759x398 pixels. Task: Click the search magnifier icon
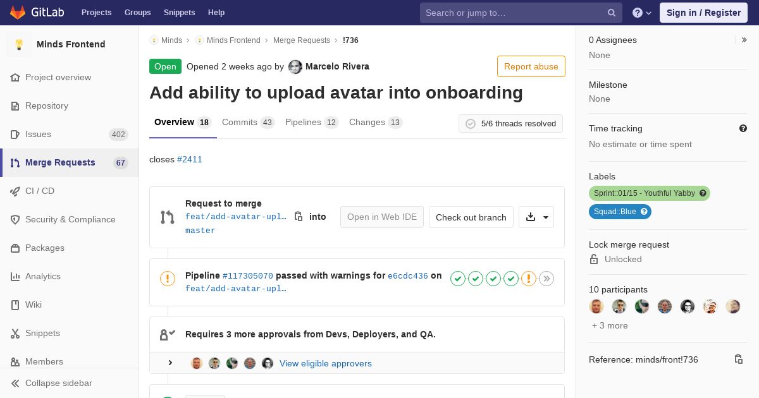click(x=612, y=13)
